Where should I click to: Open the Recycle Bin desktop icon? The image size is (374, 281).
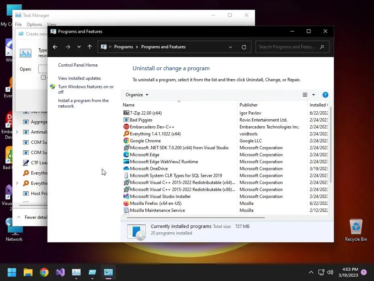[x=356, y=230]
